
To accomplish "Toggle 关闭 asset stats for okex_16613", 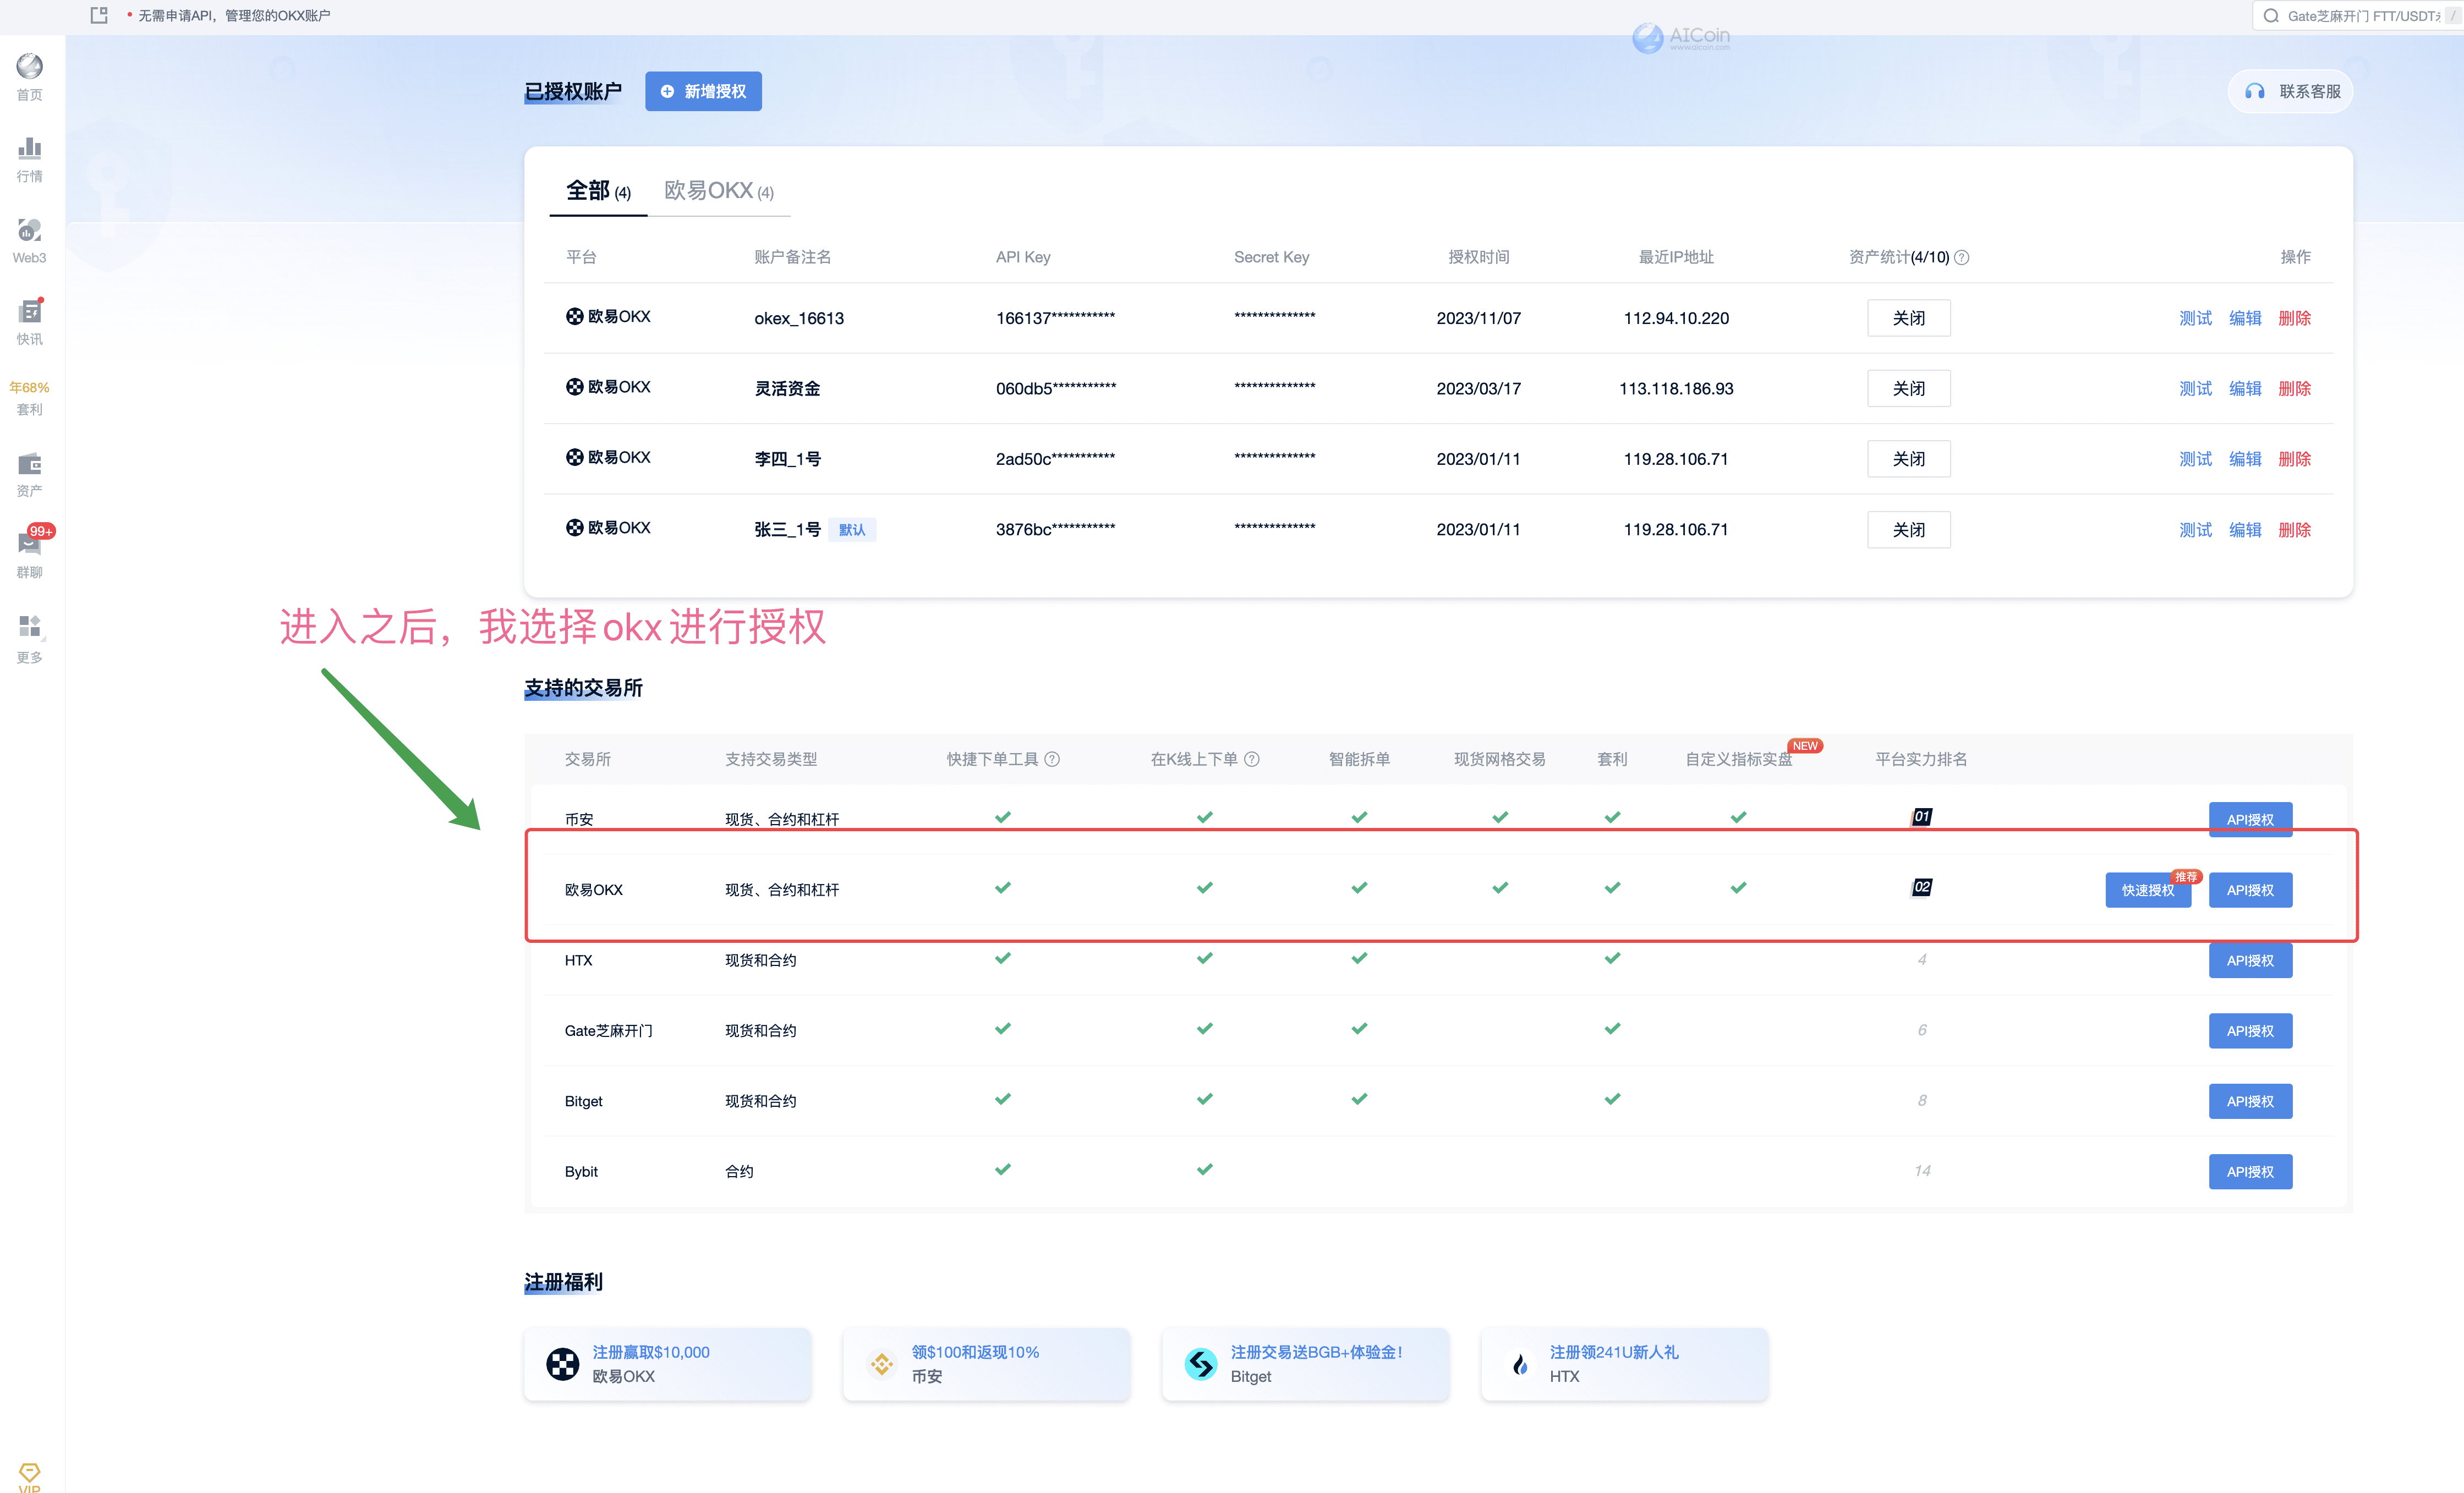I will pyautogui.click(x=1908, y=318).
